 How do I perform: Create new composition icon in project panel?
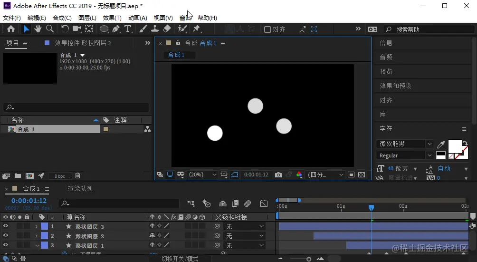(x=29, y=175)
